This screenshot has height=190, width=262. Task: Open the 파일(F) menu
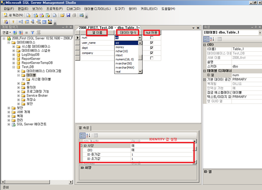pos(9,9)
